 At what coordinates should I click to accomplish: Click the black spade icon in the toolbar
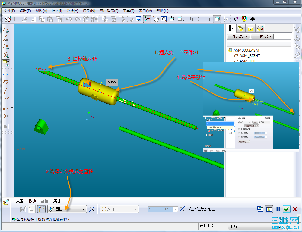(x=253, y=19)
